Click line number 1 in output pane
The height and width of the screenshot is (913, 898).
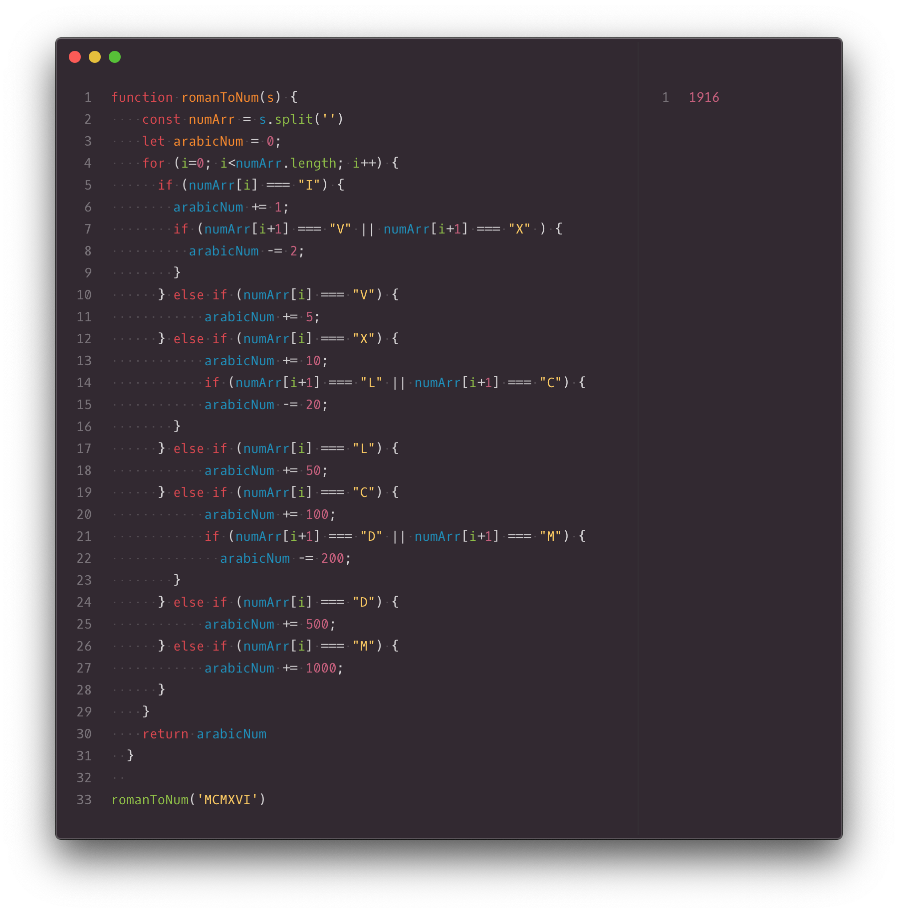point(666,97)
